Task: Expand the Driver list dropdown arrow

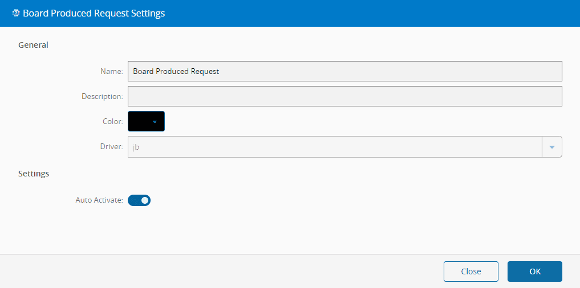Action: (551, 146)
